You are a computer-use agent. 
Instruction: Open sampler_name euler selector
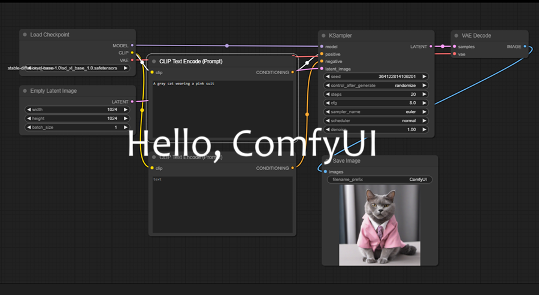click(x=376, y=112)
